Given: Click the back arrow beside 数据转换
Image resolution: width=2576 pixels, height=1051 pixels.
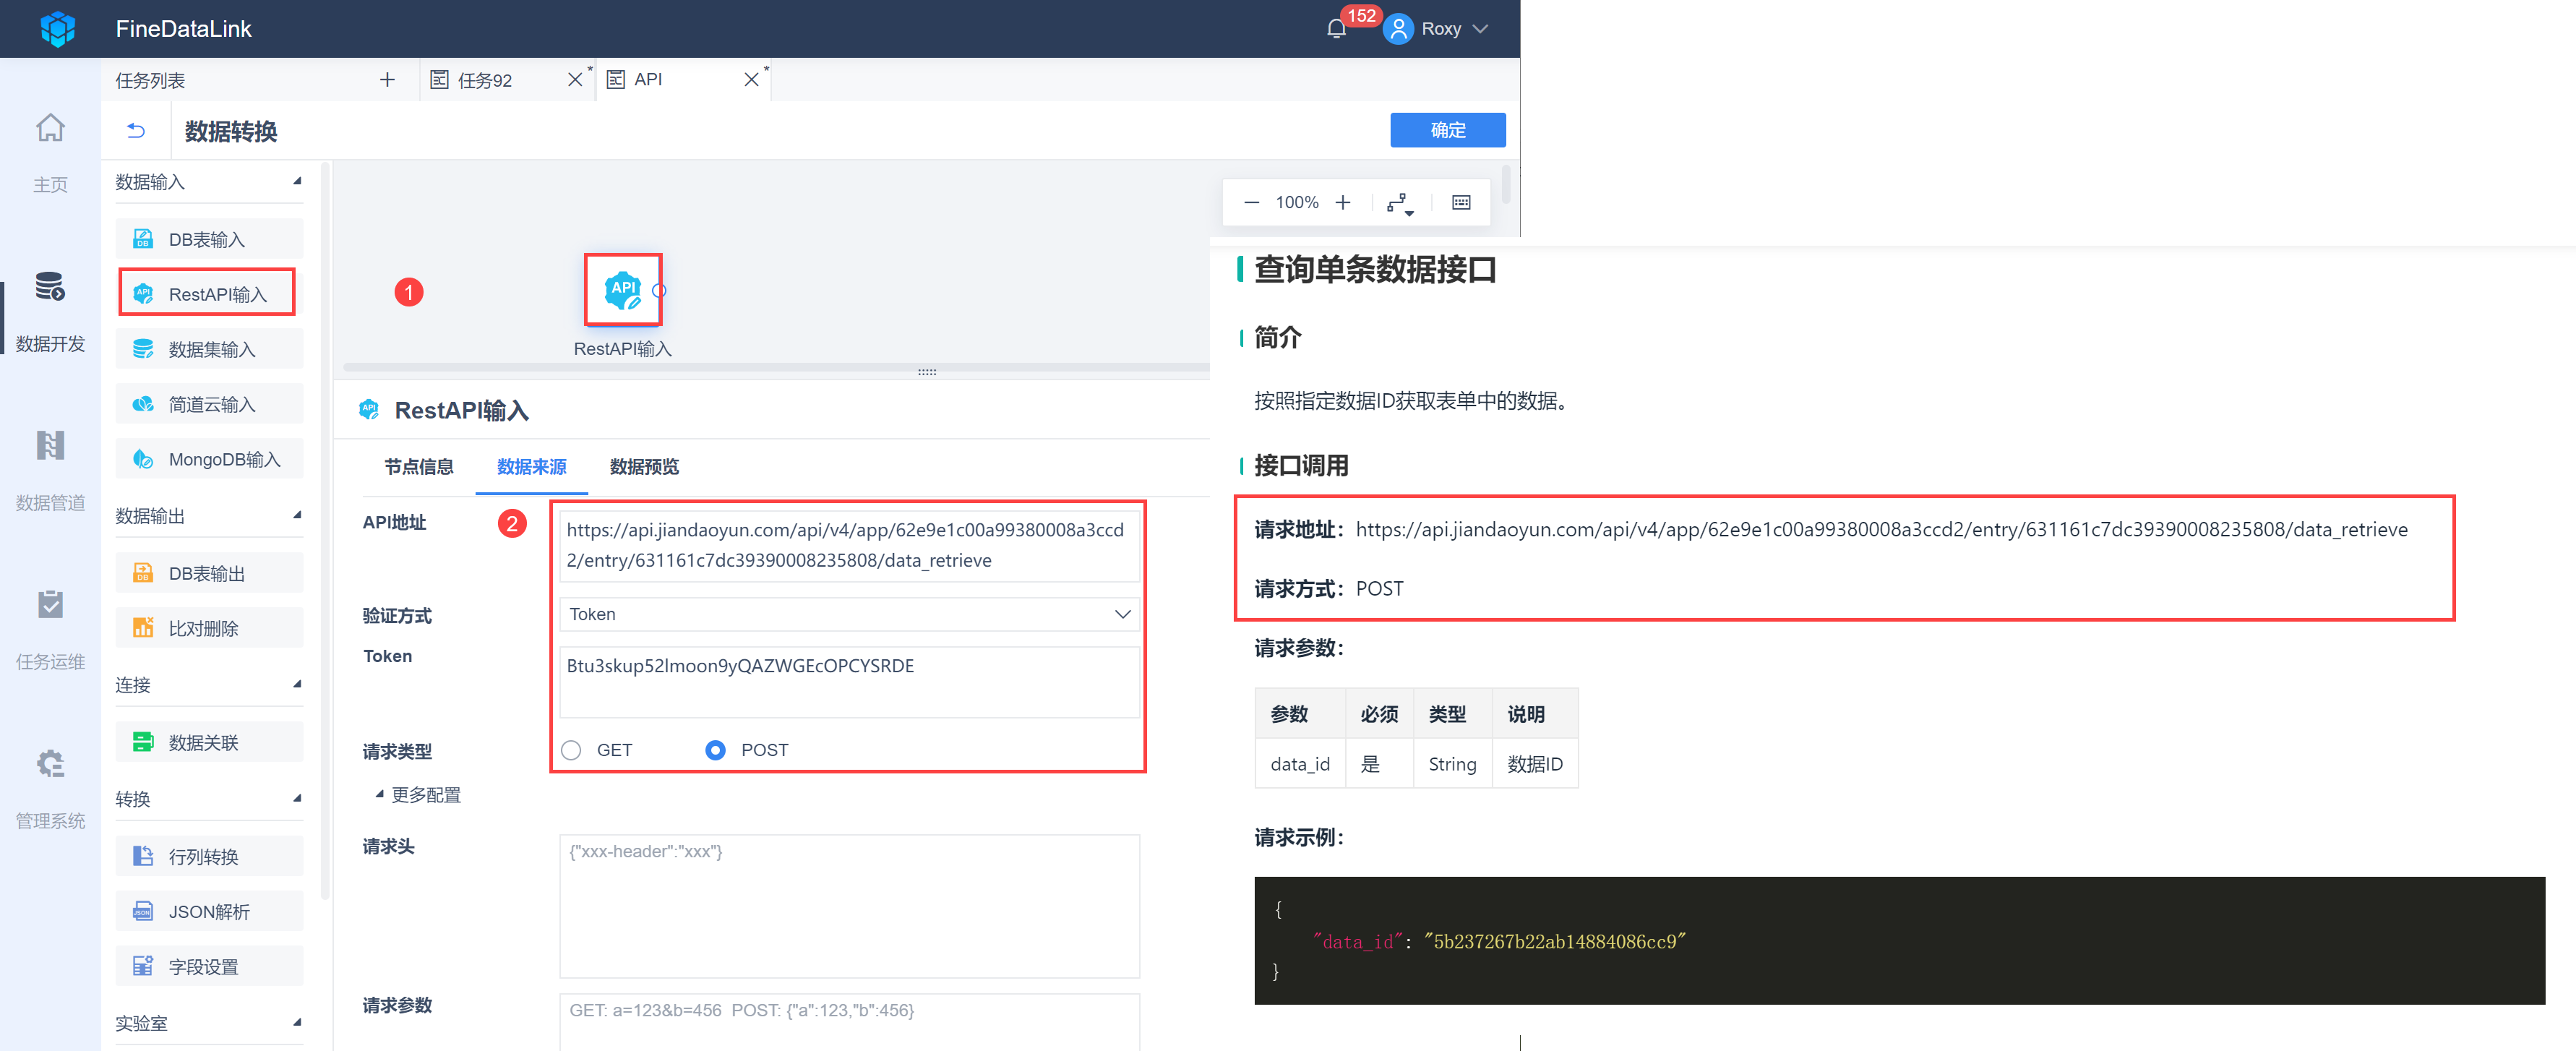Looking at the screenshot, I should (136, 131).
